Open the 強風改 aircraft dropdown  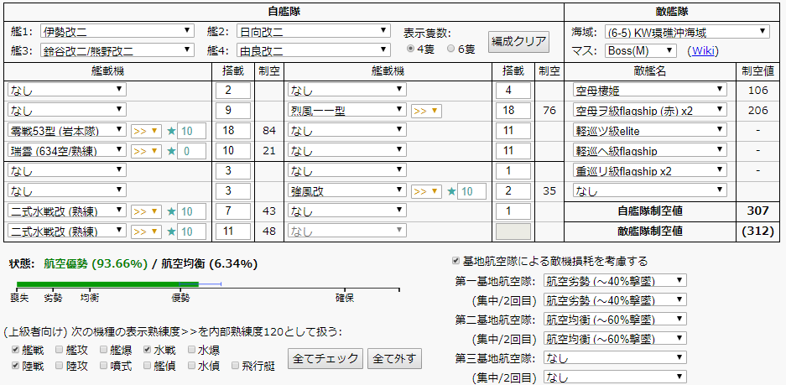pos(347,191)
